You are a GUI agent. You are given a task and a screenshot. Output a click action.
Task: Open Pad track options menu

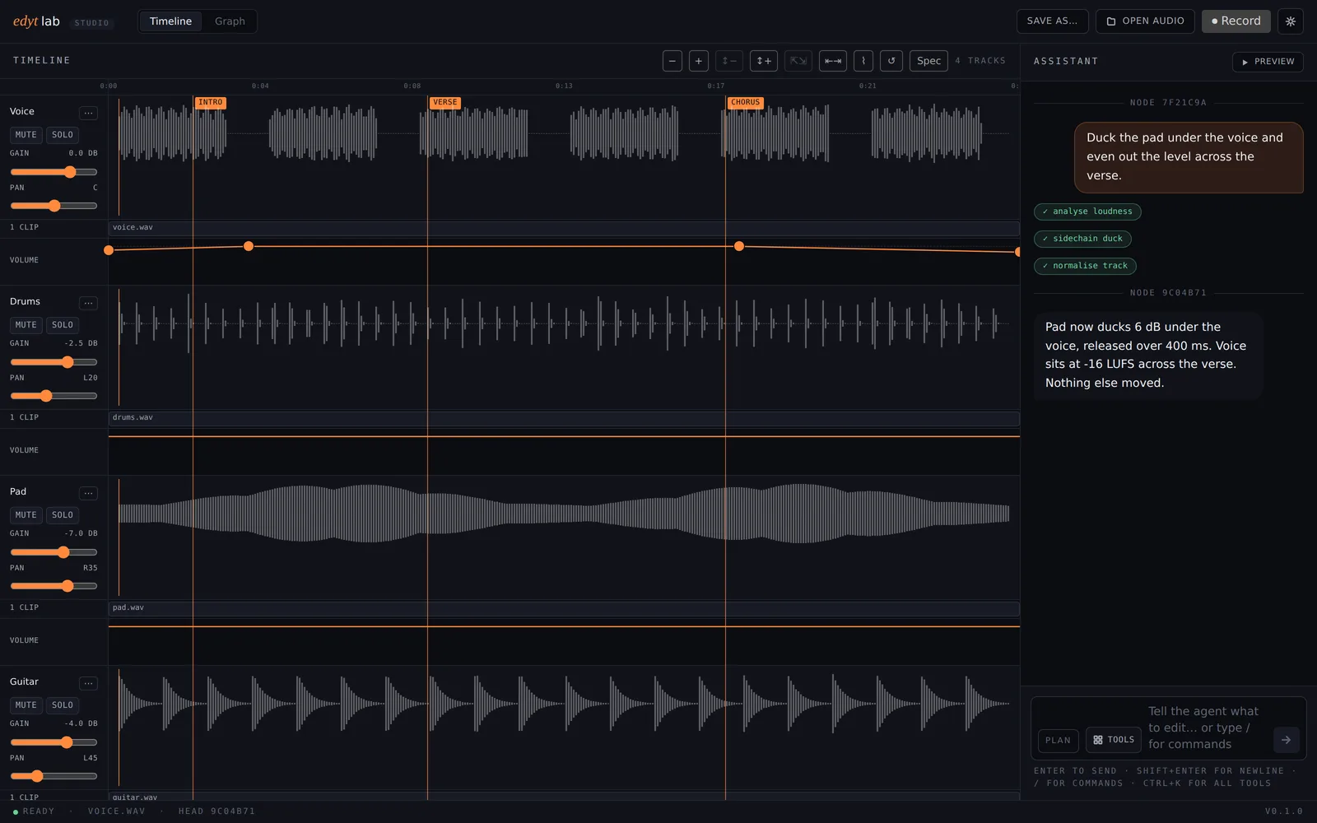point(88,493)
